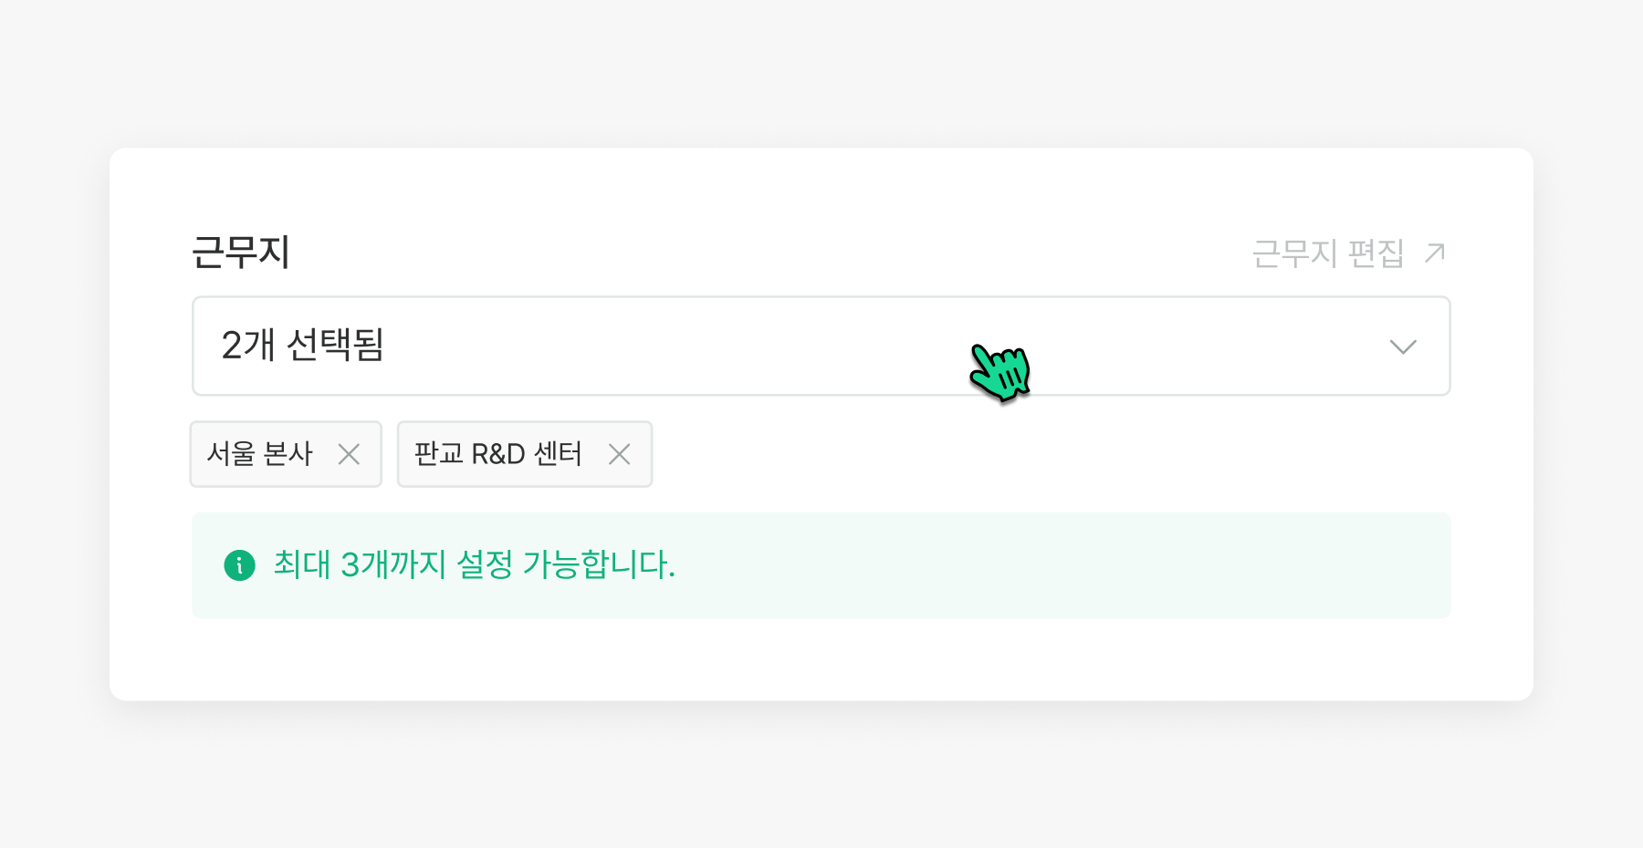Click the "2개 선택됨" text

pos(302,346)
